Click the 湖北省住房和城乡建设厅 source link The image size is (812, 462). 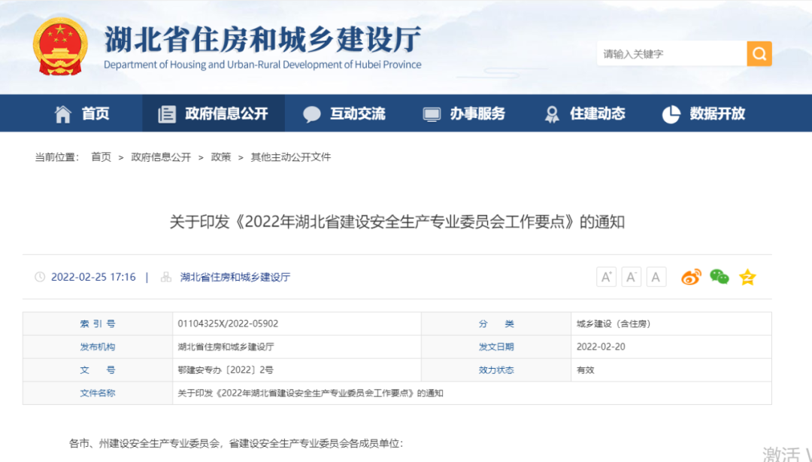tap(237, 277)
